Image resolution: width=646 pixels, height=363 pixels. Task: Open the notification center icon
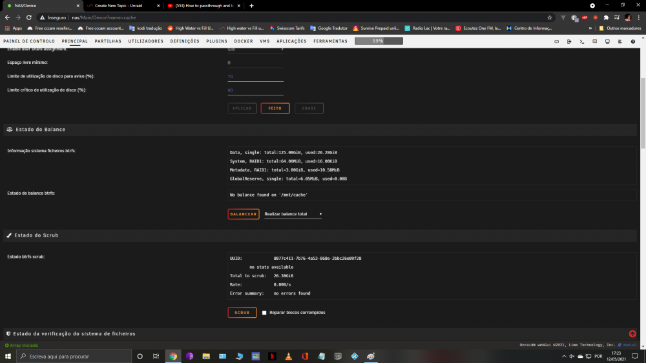635,356
